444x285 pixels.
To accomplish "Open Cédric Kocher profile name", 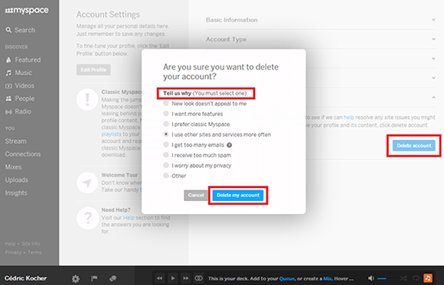I will point(25,278).
